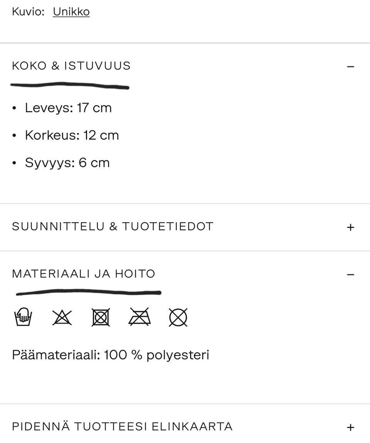370x443 pixels.
Task: Click the KOKO & ISTUVUUS heading
Action: (71, 66)
